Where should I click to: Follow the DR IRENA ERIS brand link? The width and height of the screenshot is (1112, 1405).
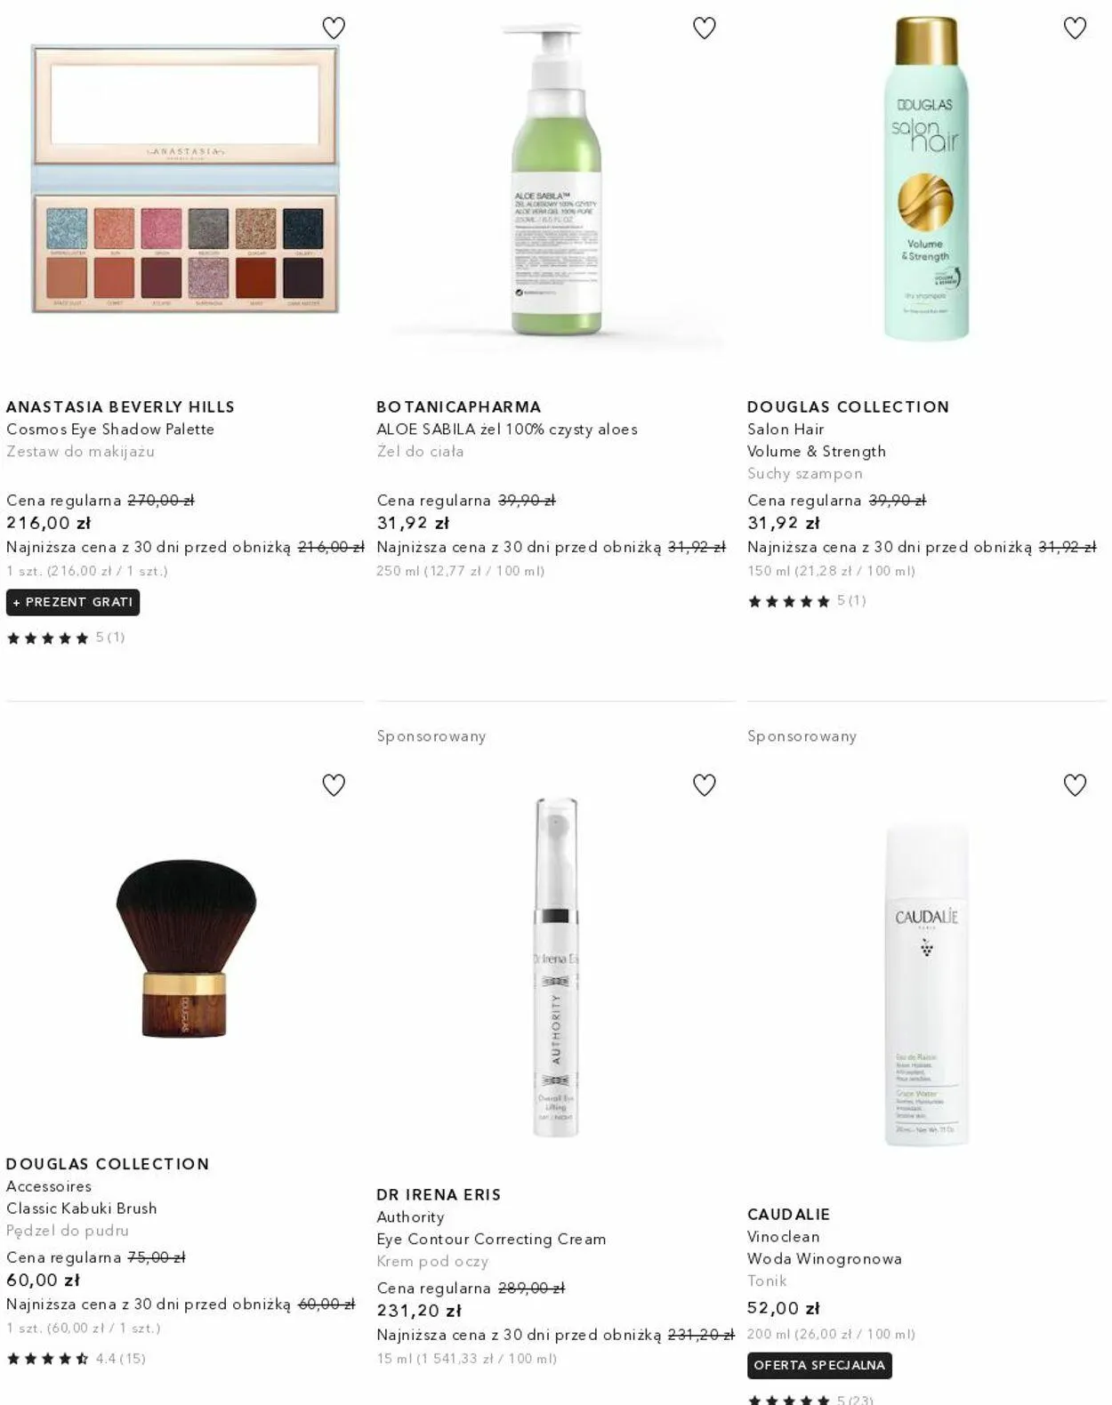(x=439, y=1194)
